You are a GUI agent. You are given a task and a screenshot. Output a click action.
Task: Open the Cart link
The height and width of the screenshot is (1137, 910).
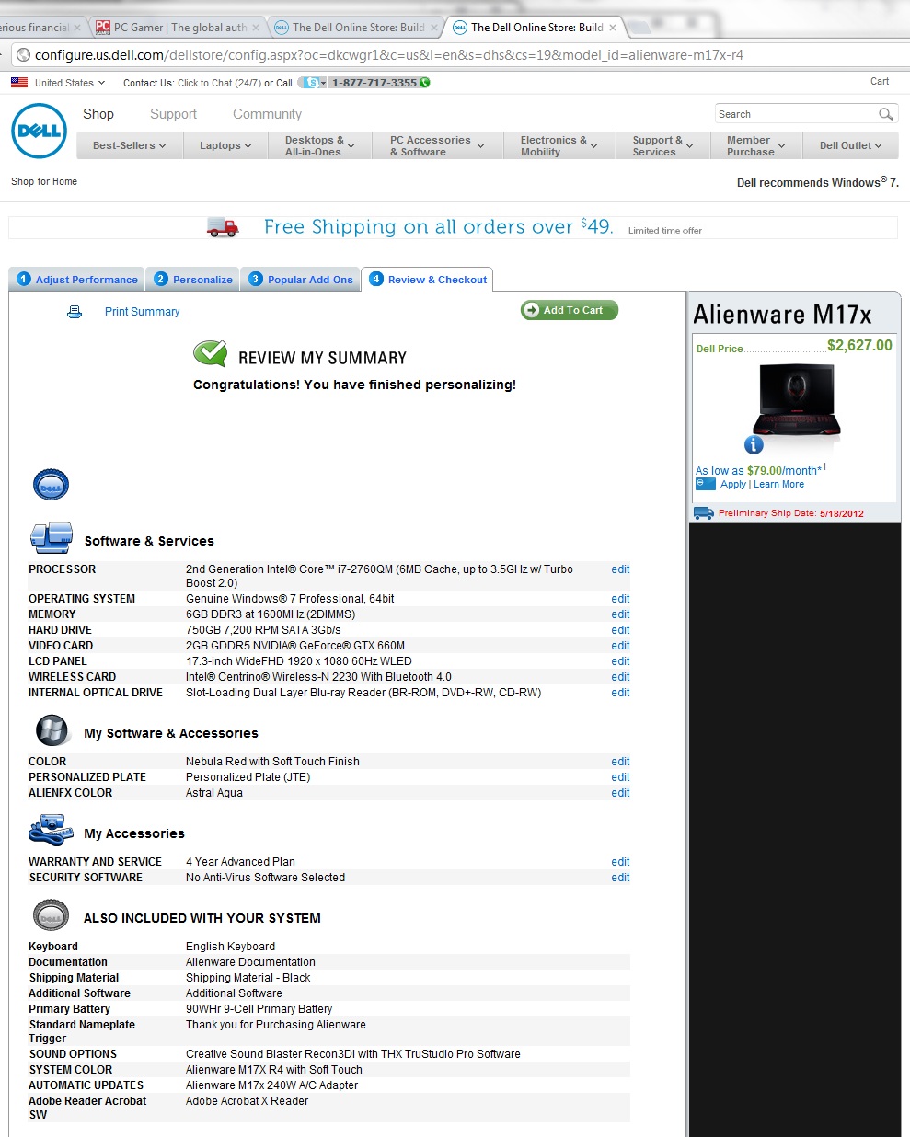880,81
